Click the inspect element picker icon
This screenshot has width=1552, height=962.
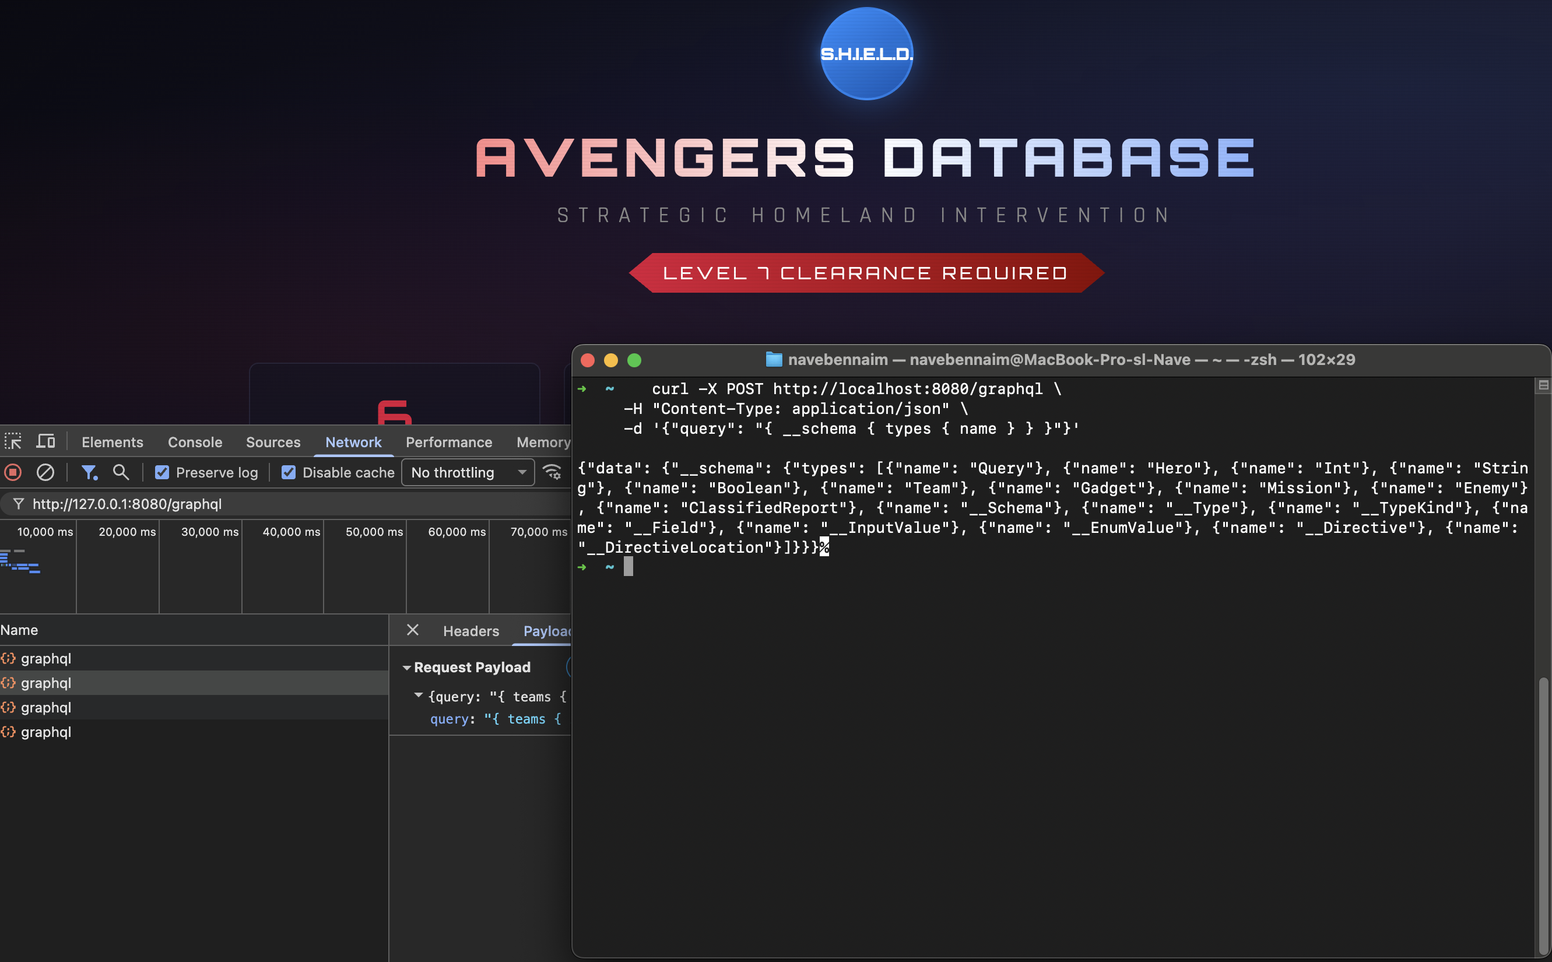click(x=13, y=441)
